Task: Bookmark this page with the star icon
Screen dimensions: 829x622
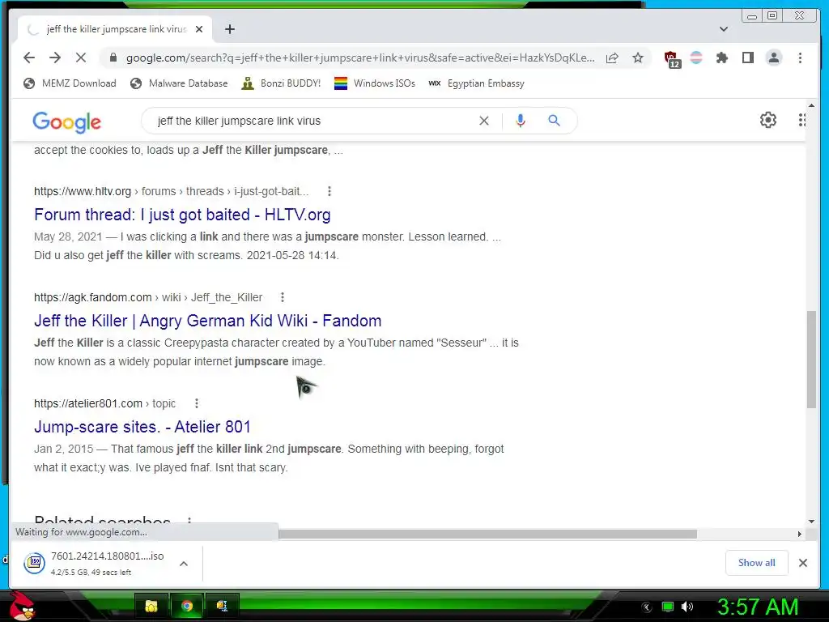Action: click(638, 58)
